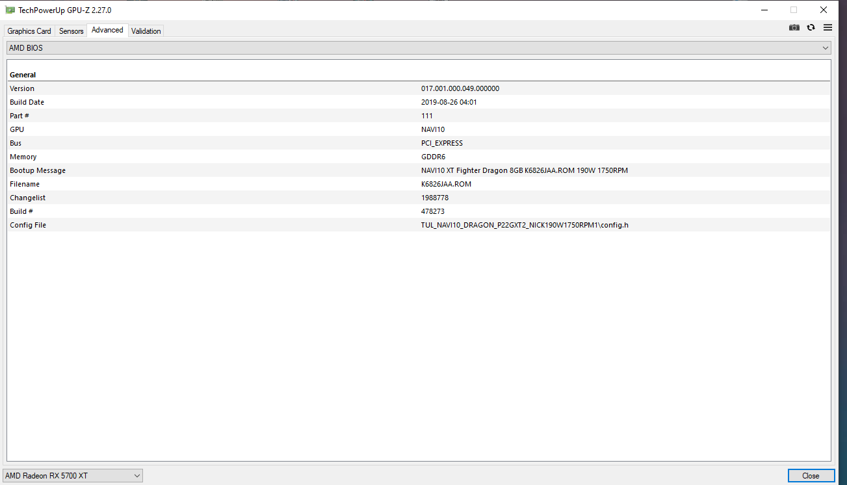847x485 pixels.
Task: Click the Filename row label
Action: tap(25, 184)
